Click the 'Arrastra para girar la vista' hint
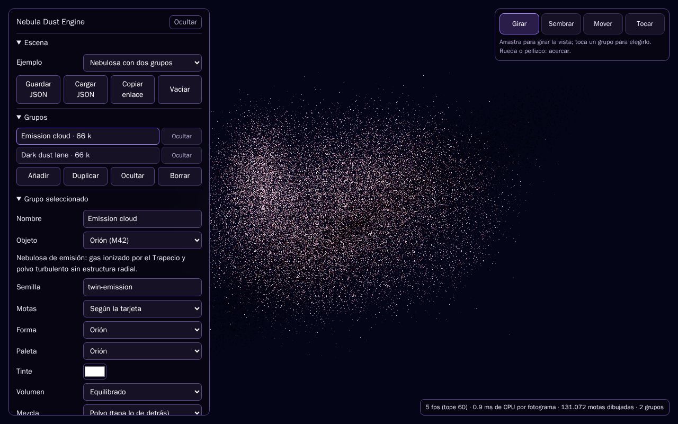Screen dimensions: 678x424 [575, 47]
